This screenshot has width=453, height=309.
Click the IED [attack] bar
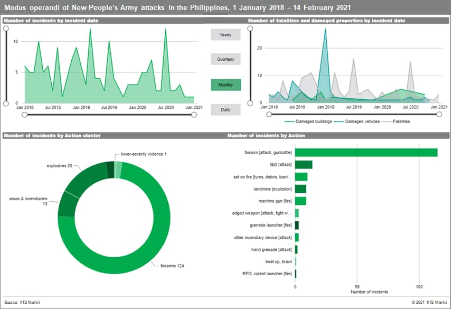click(304, 165)
